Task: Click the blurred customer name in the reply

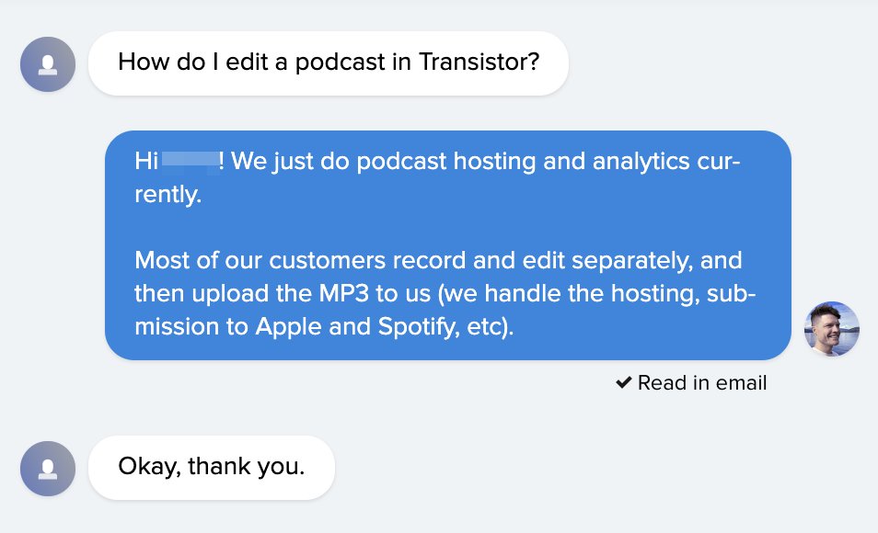Action: point(191,163)
